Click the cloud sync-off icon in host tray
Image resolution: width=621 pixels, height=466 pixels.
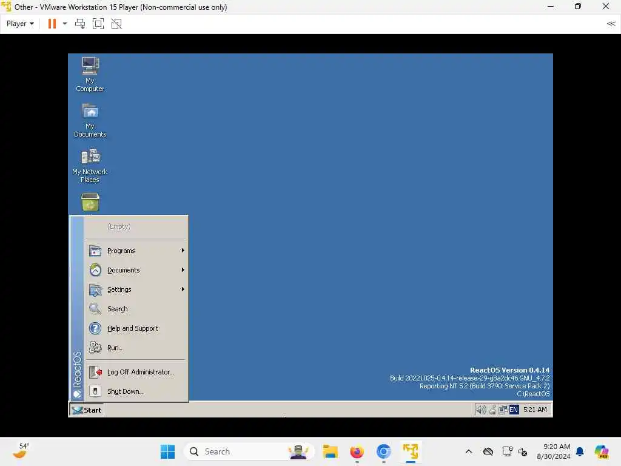click(488, 451)
